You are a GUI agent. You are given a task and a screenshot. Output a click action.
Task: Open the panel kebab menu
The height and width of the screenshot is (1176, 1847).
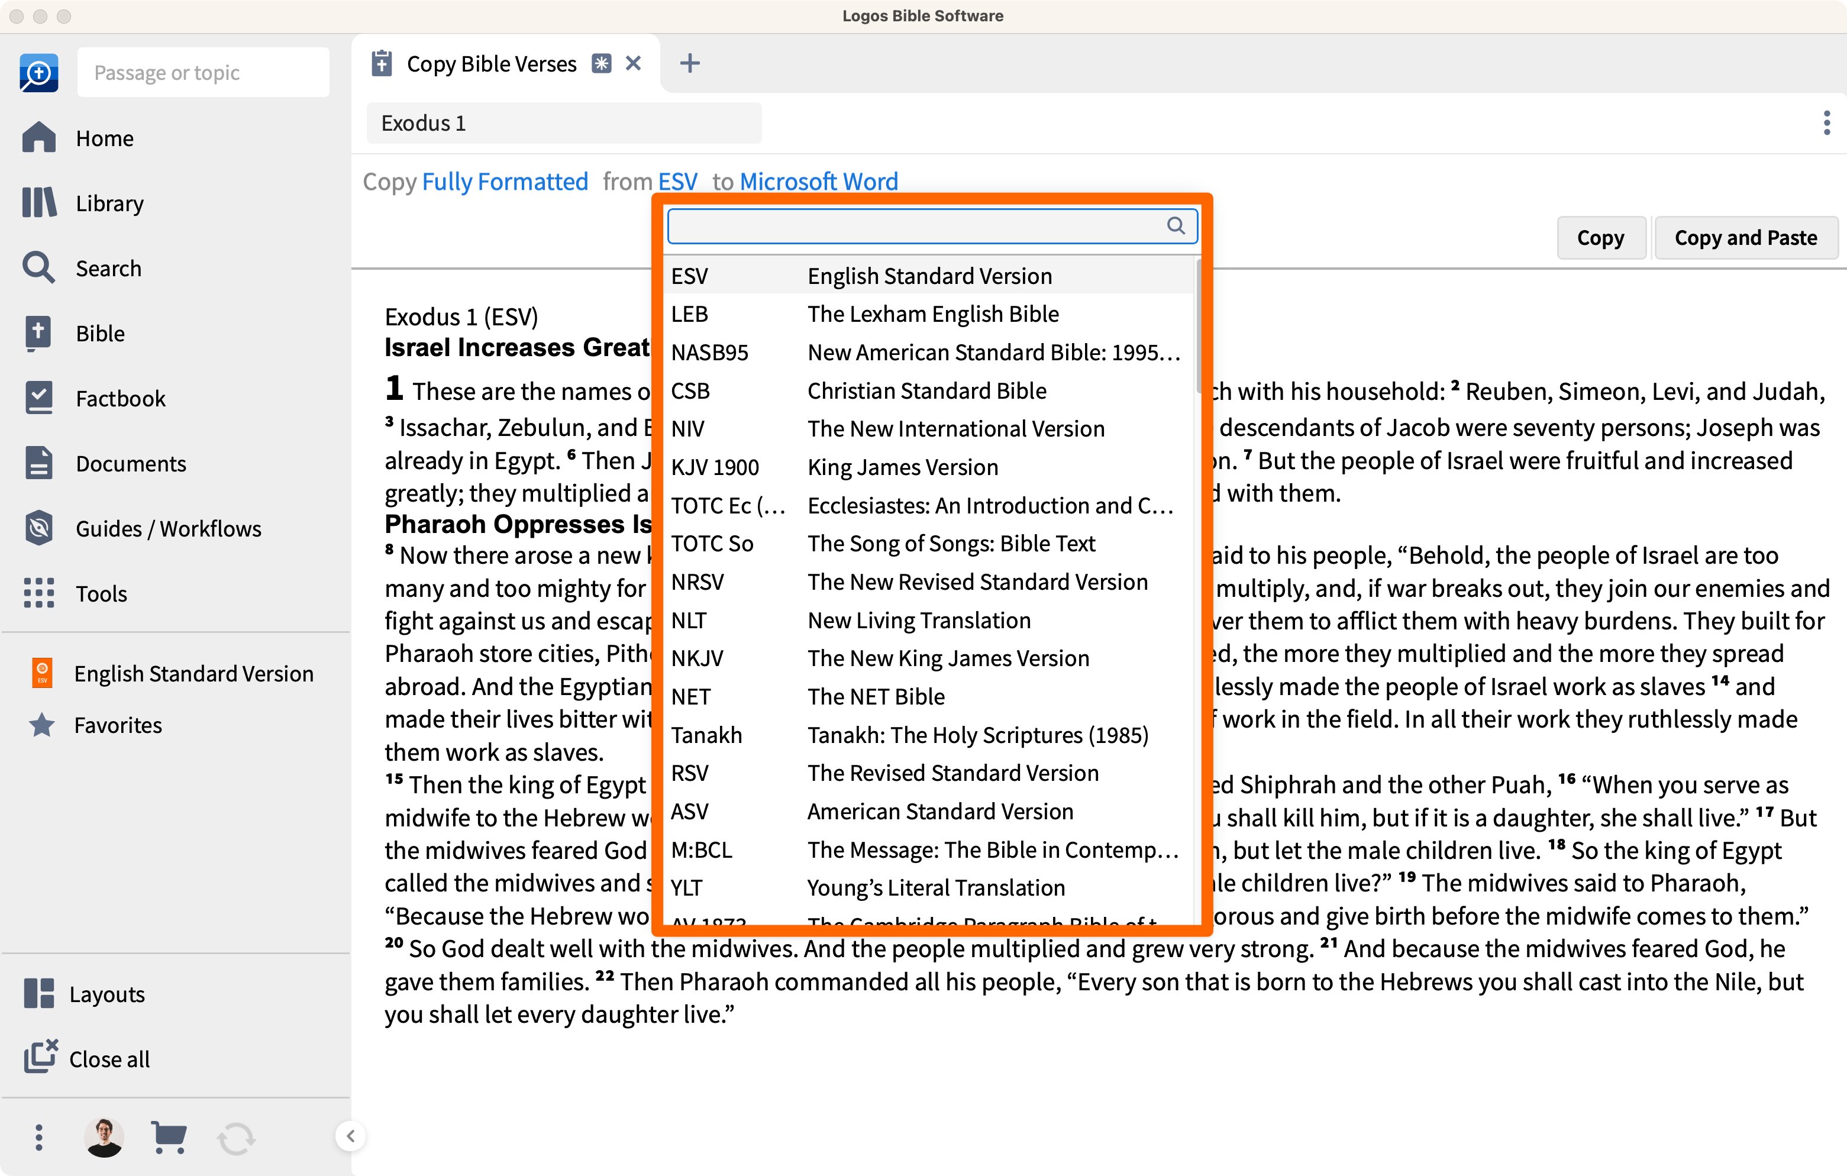[1826, 122]
